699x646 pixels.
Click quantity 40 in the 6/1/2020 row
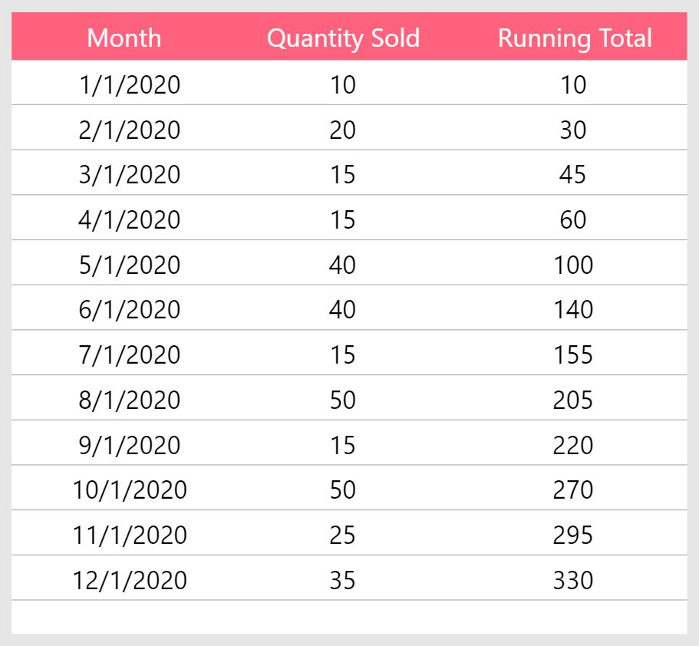(342, 309)
